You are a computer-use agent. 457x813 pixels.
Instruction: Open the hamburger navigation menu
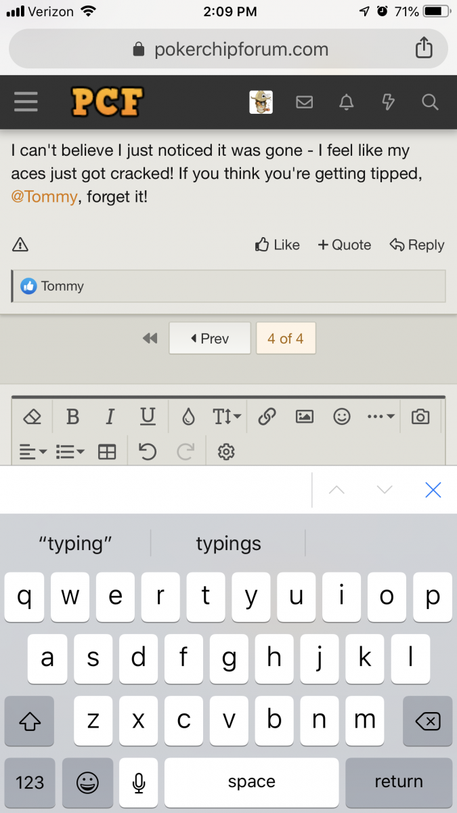(x=26, y=102)
